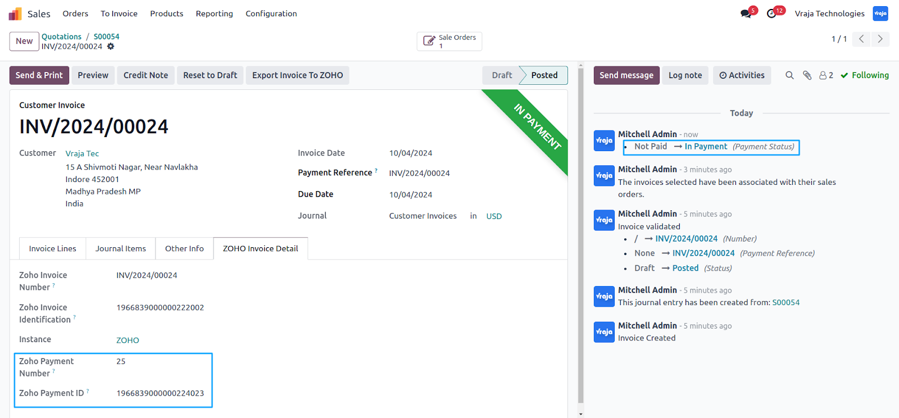The image size is (899, 418).
Task: Click Mitchell Admin avatar on 'Not Paid' message
Action: [x=604, y=140]
